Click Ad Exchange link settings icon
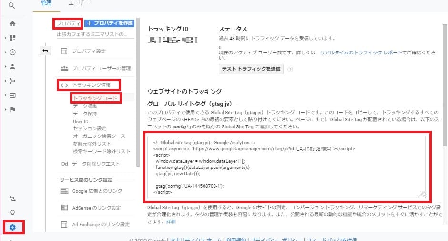The image size is (448, 241). click(x=64, y=224)
